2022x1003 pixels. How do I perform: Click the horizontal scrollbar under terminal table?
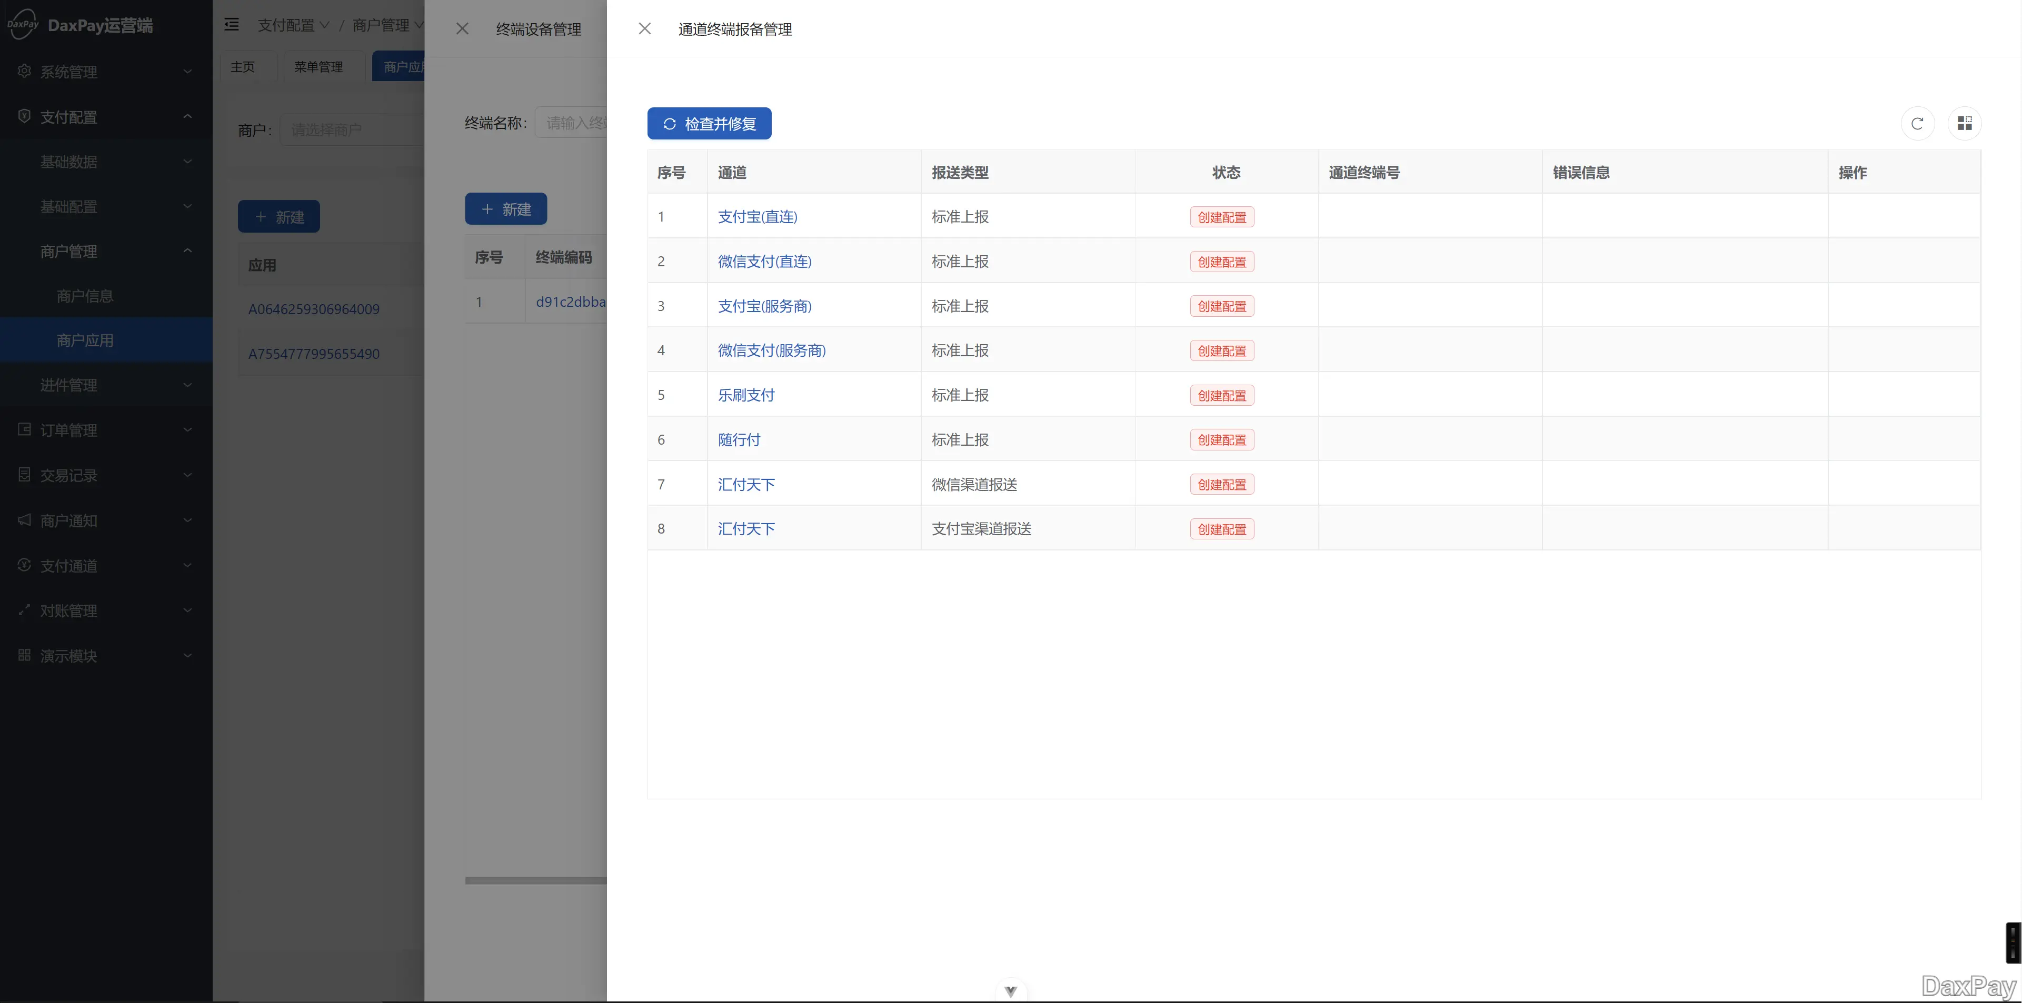point(535,880)
